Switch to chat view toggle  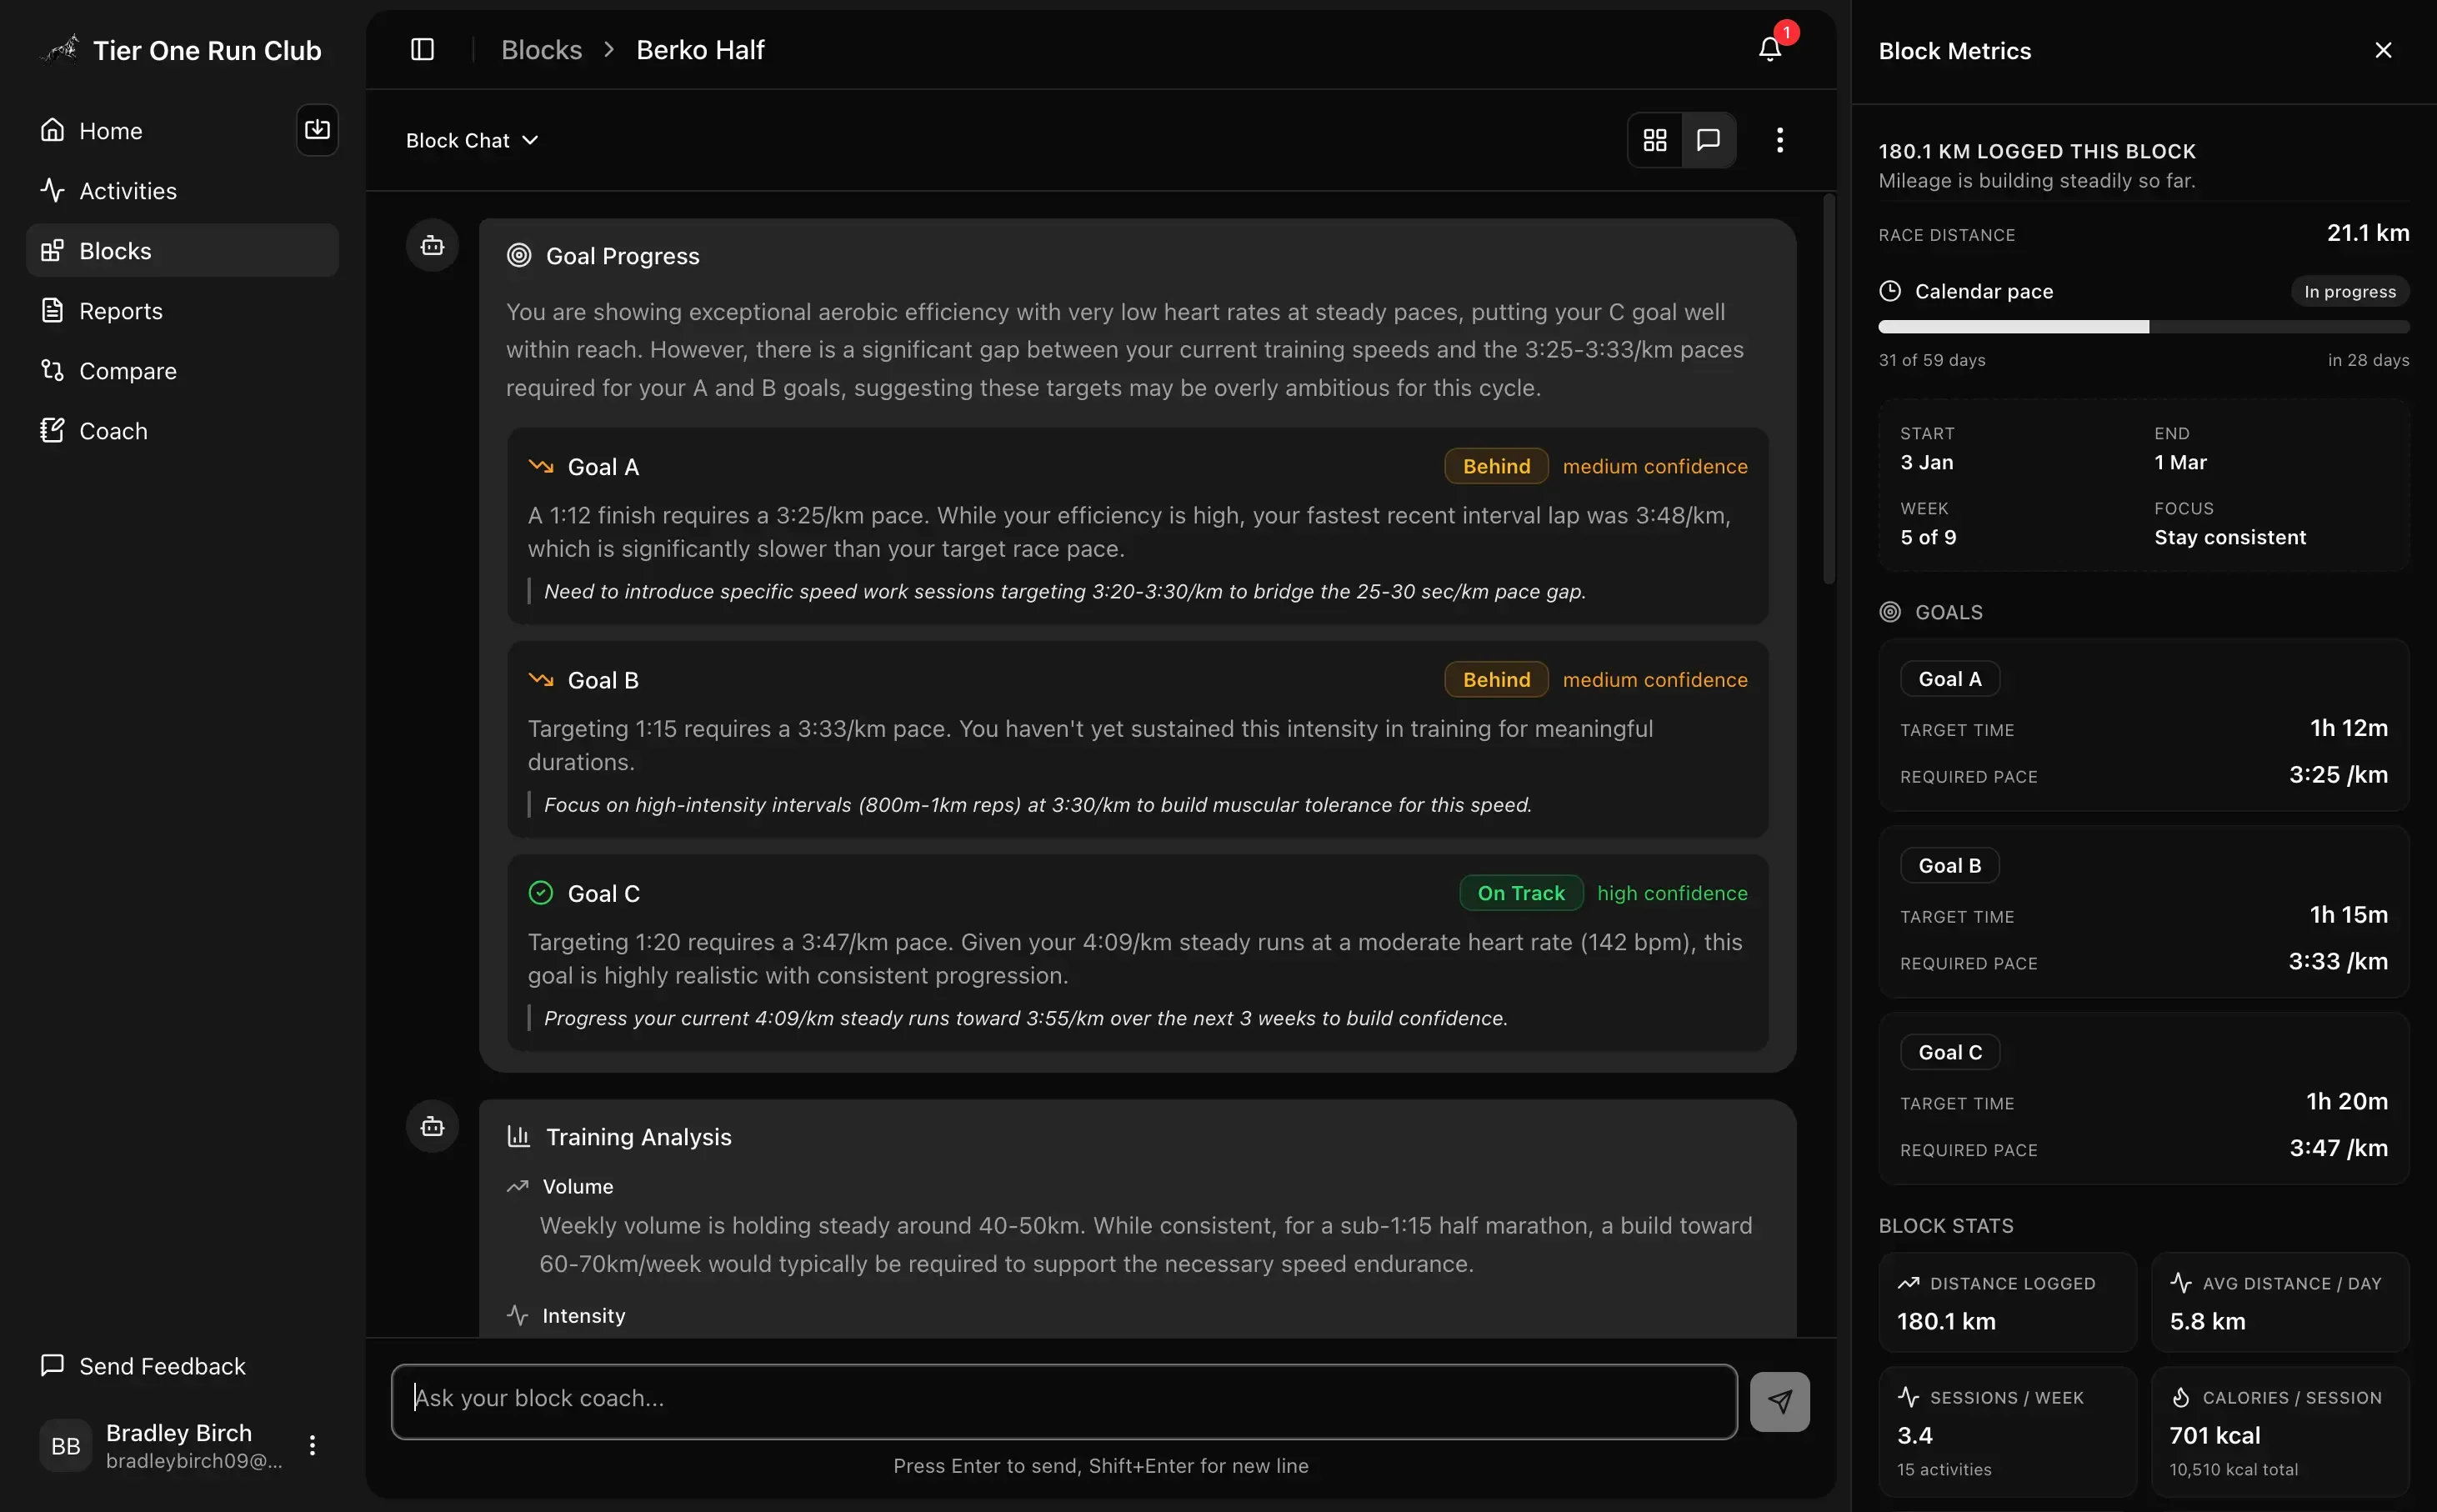coord(1709,140)
